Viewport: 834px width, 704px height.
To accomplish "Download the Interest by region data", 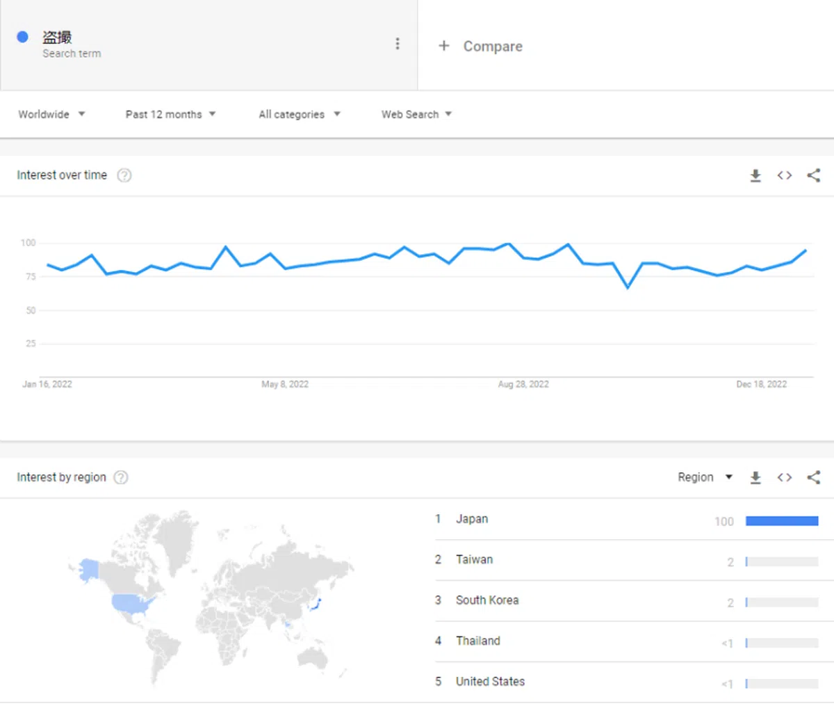I will 755,477.
